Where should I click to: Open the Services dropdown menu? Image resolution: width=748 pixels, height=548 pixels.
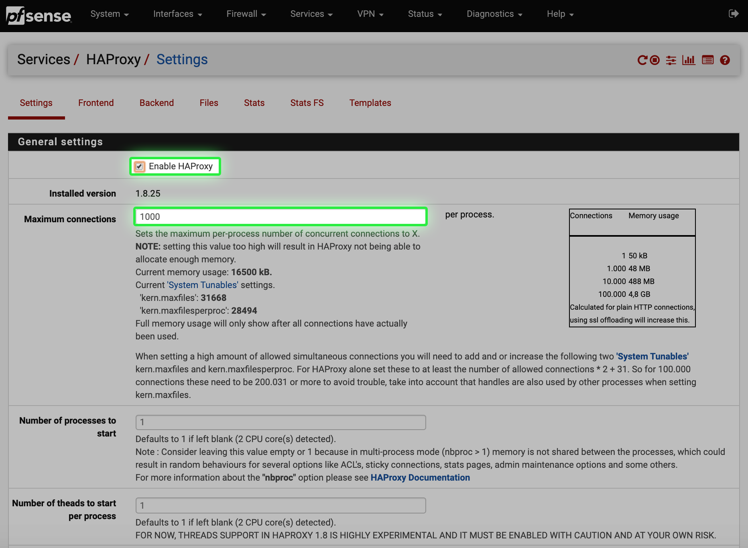click(x=311, y=14)
